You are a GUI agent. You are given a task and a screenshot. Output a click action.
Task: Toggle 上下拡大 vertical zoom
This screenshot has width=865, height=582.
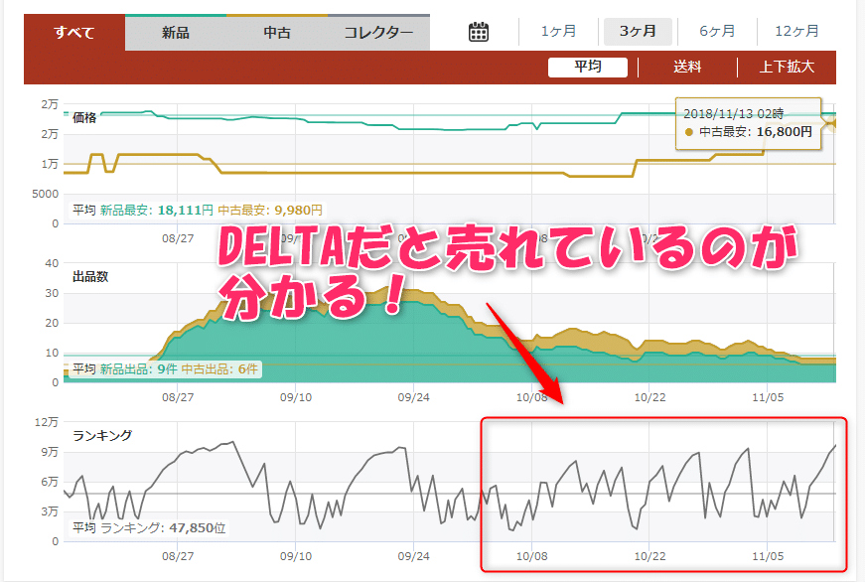coord(787,68)
